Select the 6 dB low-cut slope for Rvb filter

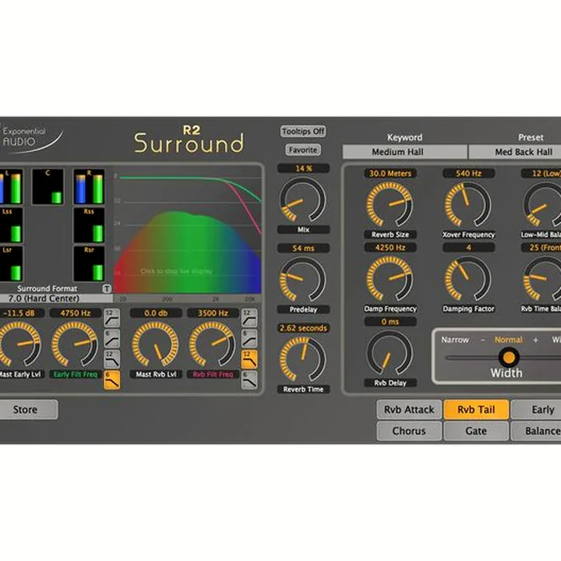[x=249, y=338]
